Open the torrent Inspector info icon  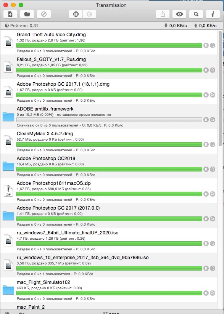[x=213, y=14]
